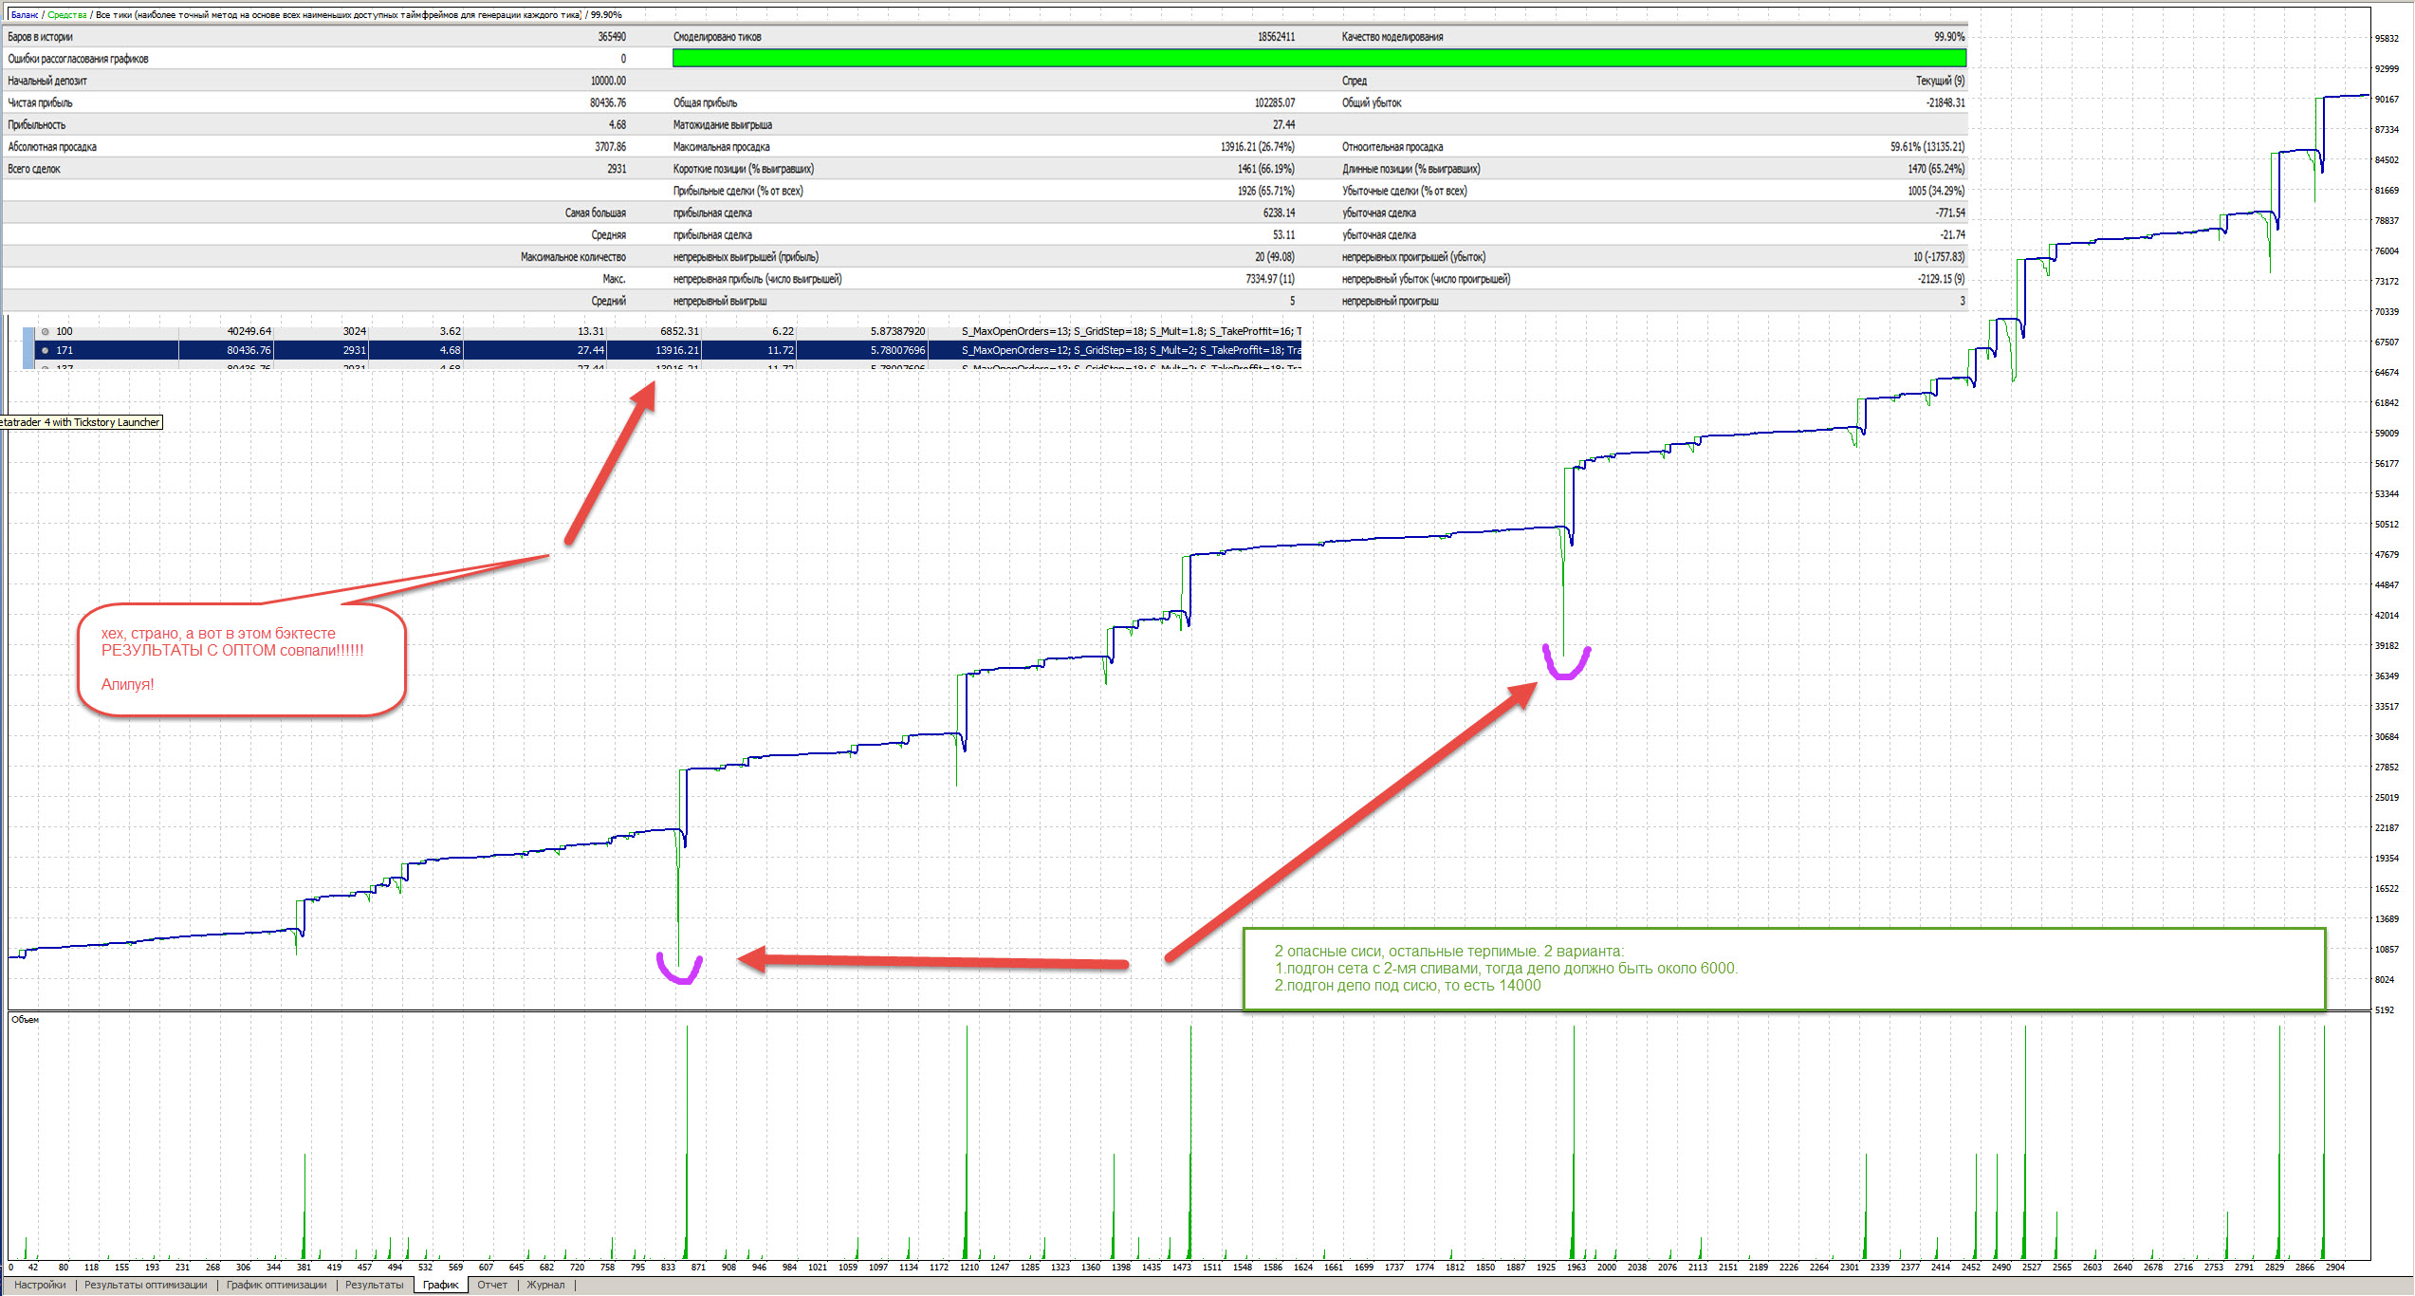Image resolution: width=2415 pixels, height=1296 pixels.
Task: Click value 5.87387920 in row 100
Action: pyautogui.click(x=897, y=331)
